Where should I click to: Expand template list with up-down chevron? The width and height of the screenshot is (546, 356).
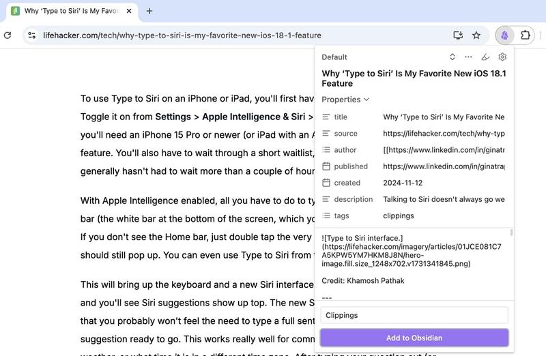[x=452, y=57]
